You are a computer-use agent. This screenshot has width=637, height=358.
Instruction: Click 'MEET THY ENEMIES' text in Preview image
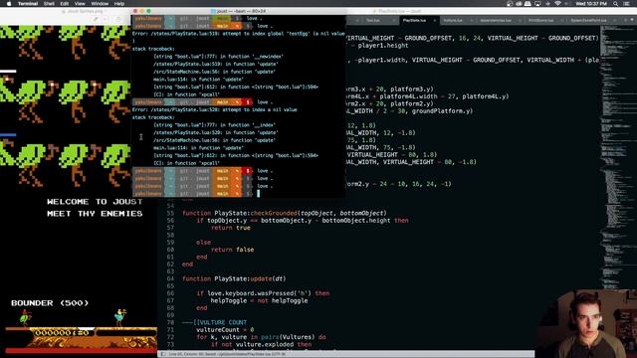pyautogui.click(x=95, y=214)
